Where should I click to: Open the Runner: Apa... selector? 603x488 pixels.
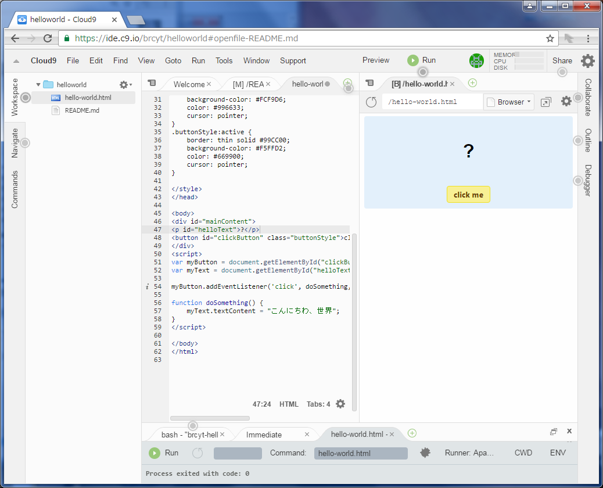click(469, 453)
